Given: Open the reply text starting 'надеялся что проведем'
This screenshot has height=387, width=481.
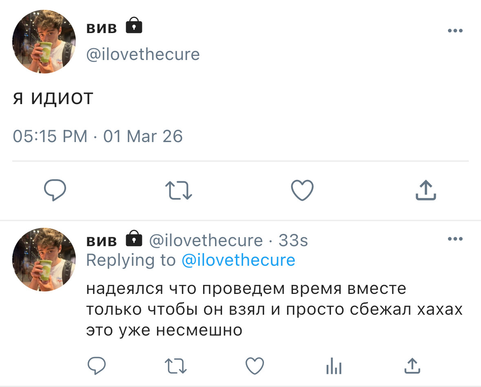Looking at the screenshot, I should tap(274, 309).
